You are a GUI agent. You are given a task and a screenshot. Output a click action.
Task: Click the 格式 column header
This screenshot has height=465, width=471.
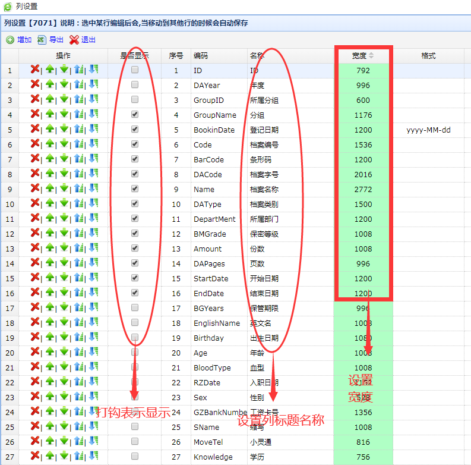point(428,56)
